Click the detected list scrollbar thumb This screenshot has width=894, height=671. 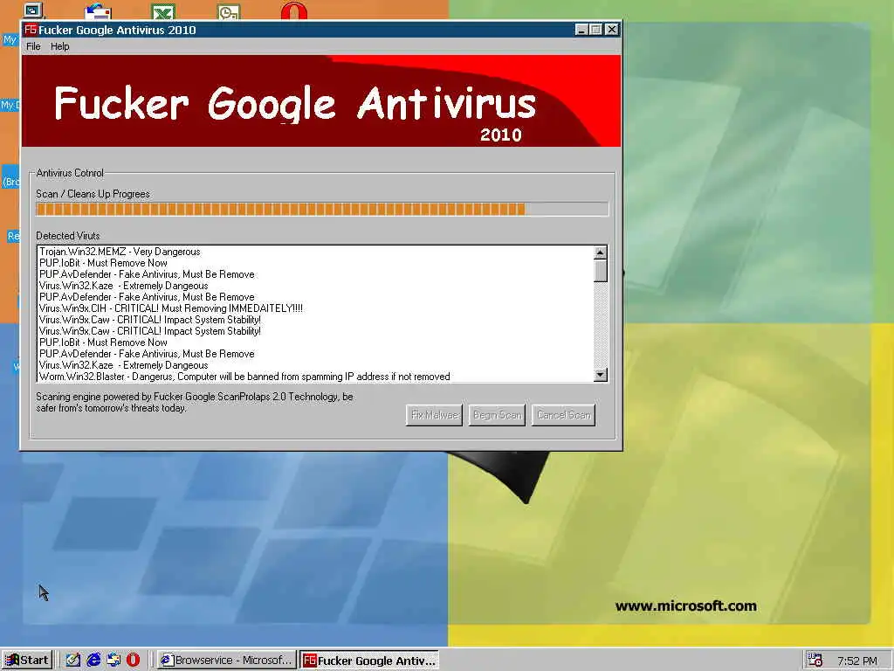(601, 271)
